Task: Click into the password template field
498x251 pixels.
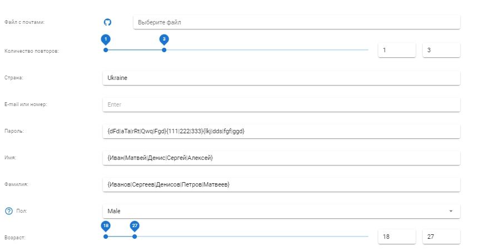Action: 281,131
